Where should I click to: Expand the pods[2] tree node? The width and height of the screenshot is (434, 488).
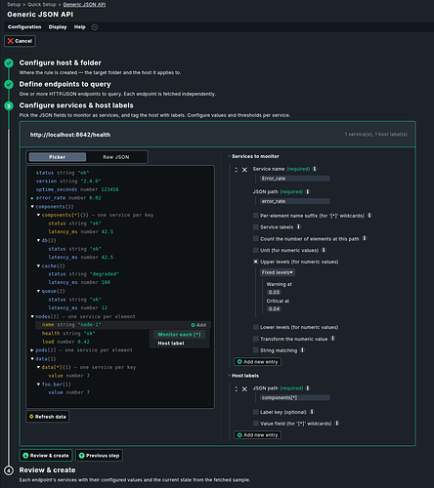[x=32, y=350]
